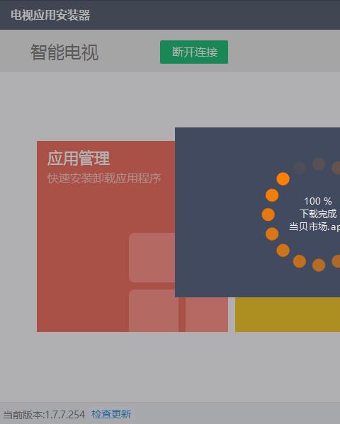Open the 检查更新 link
The width and height of the screenshot is (340, 424).
click(x=111, y=414)
